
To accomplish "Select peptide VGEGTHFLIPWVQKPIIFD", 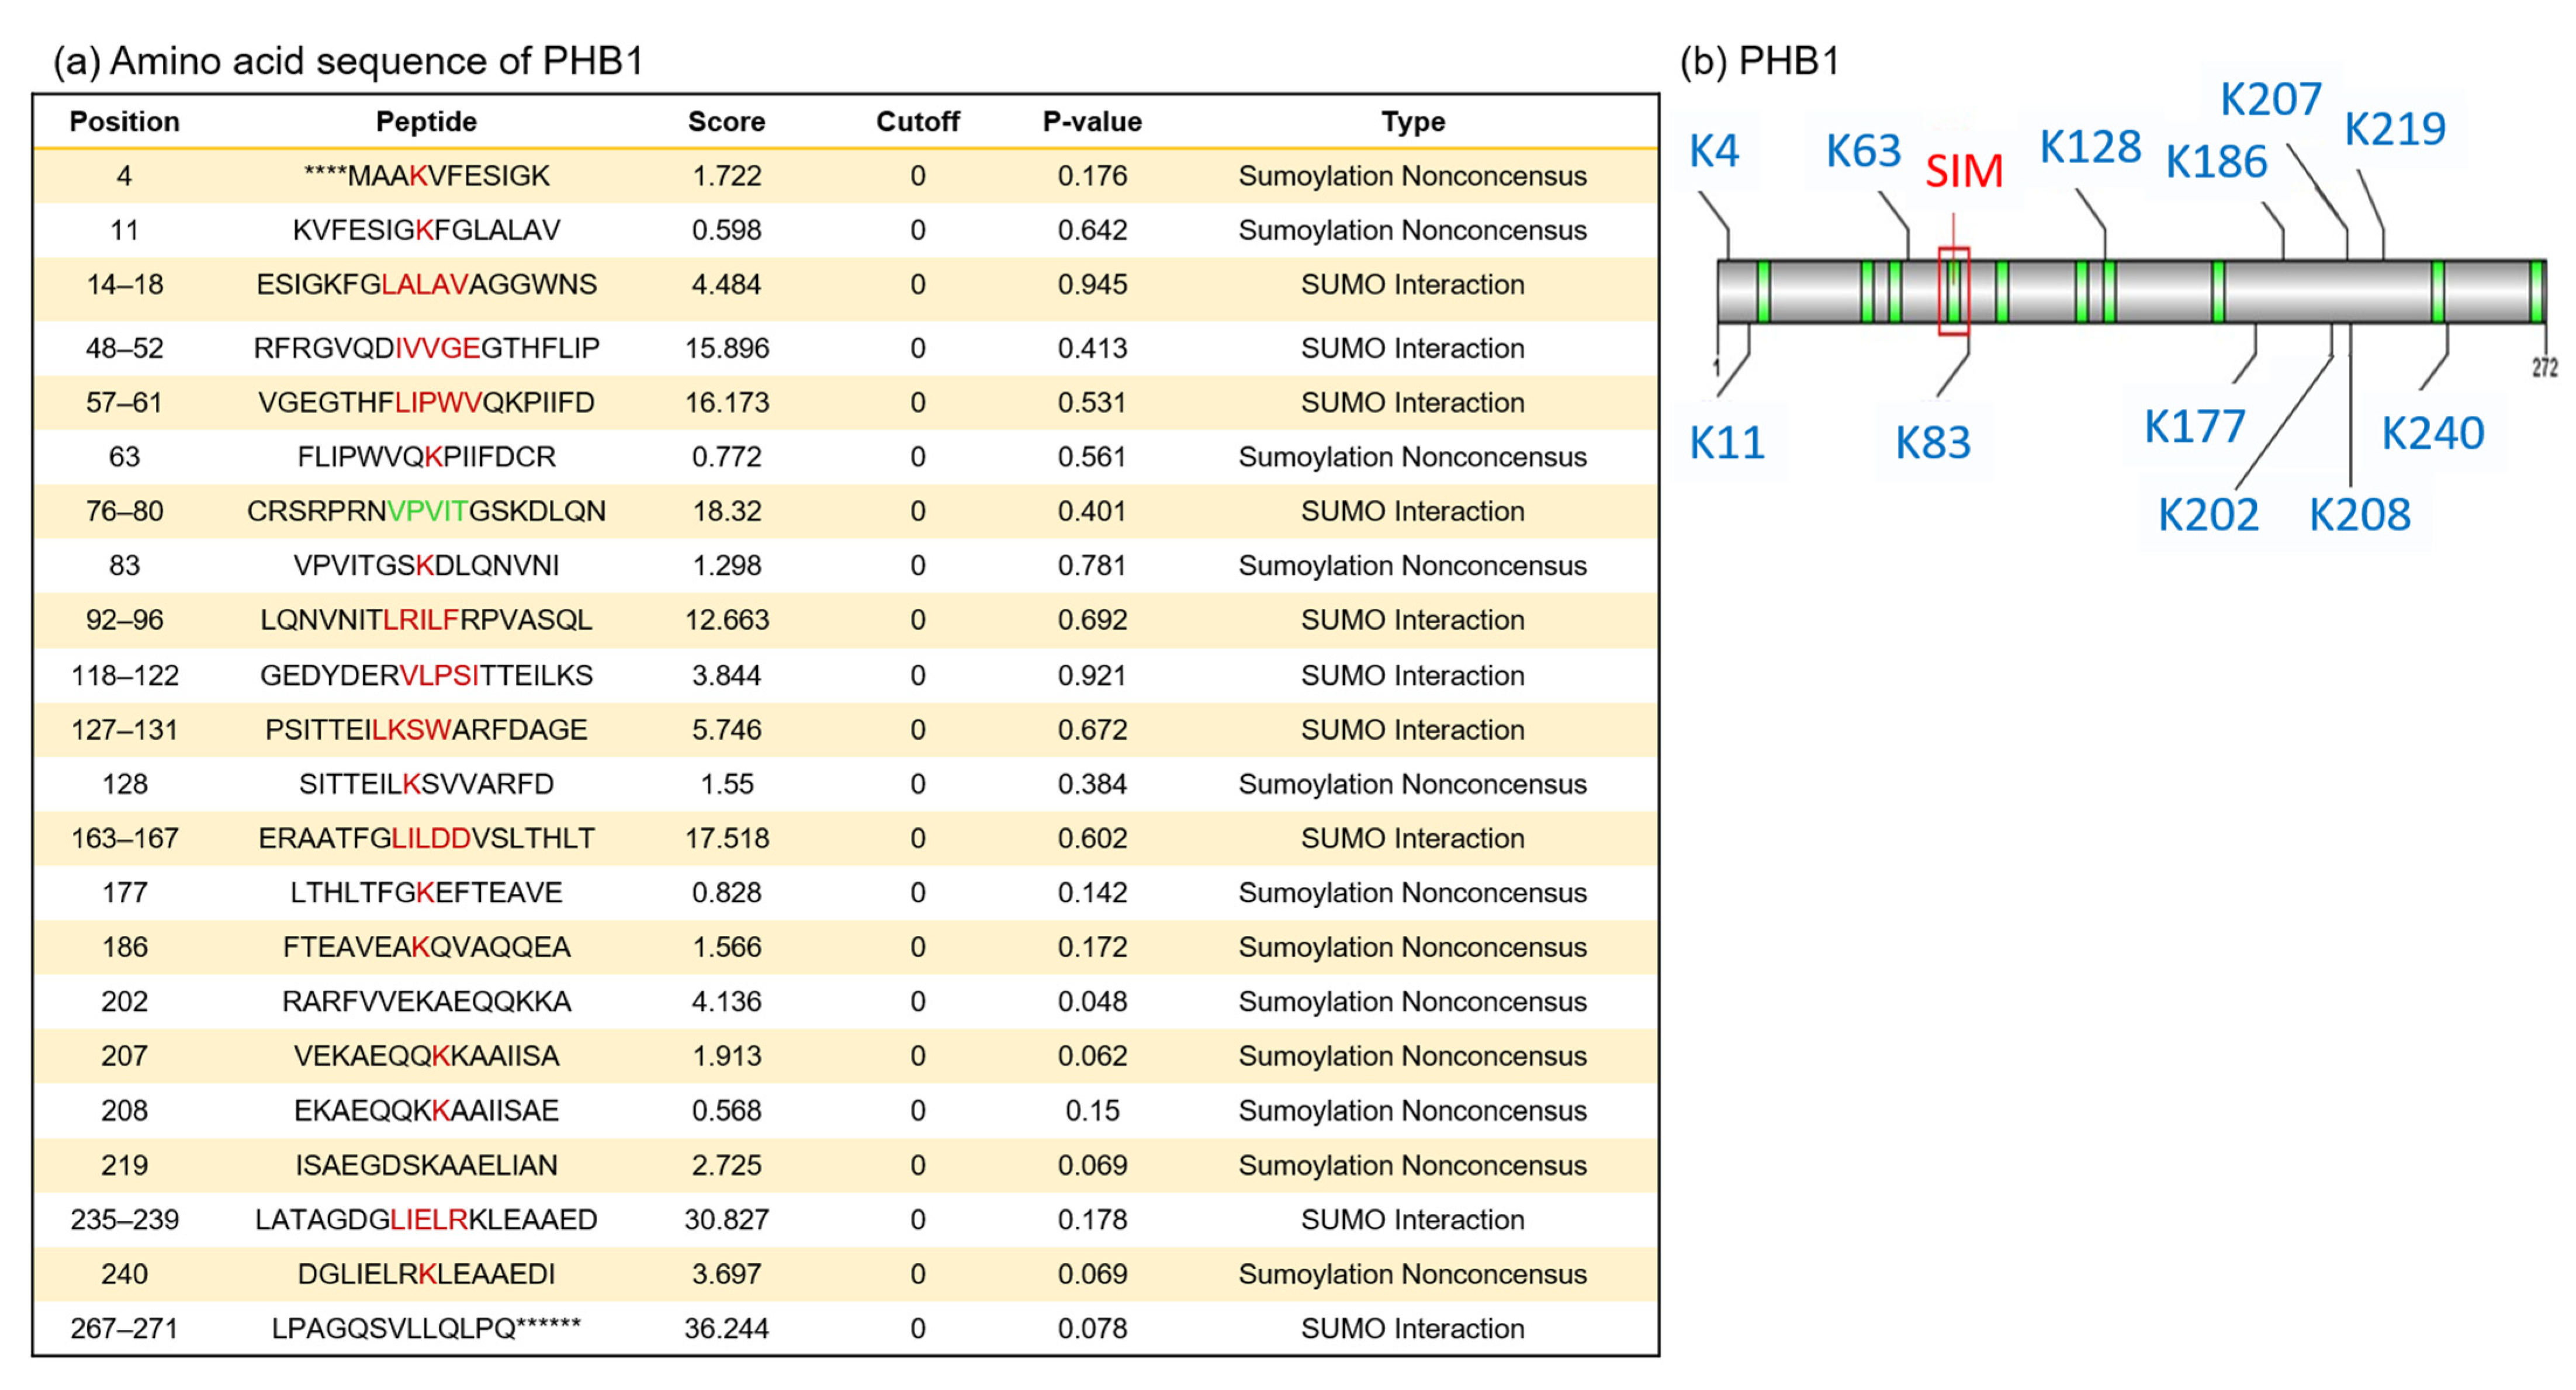I will [426, 402].
